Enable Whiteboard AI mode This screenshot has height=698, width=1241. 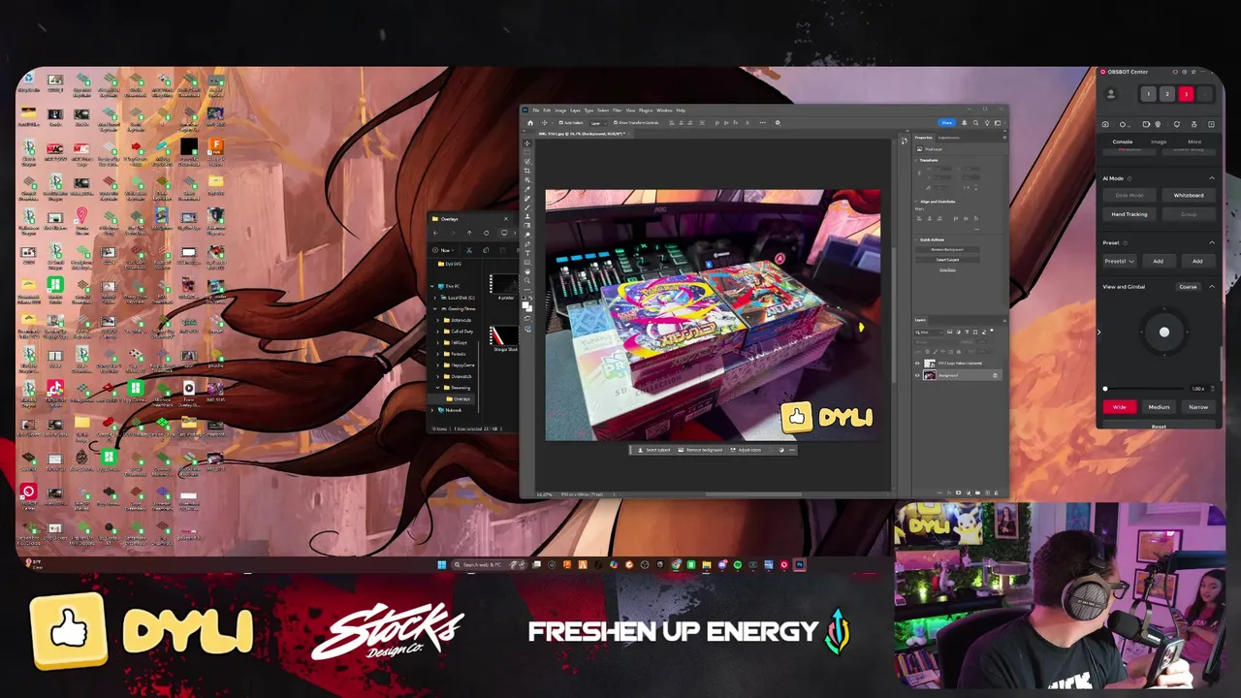pyautogui.click(x=1189, y=195)
